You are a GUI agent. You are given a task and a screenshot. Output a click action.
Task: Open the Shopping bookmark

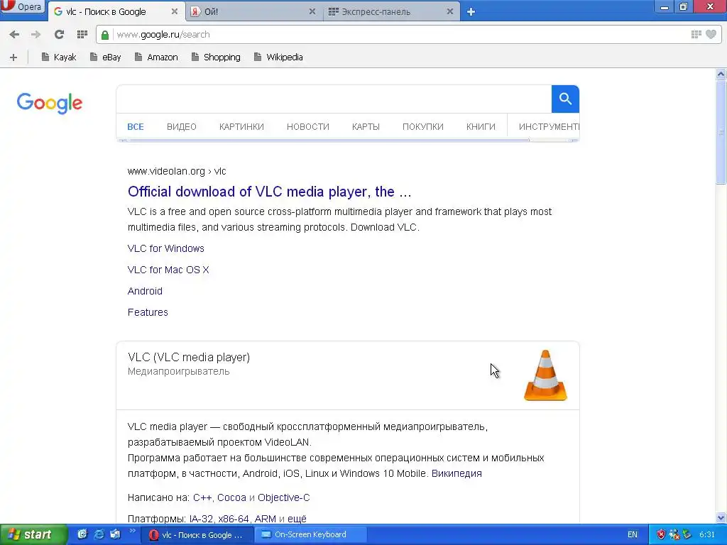216,57
